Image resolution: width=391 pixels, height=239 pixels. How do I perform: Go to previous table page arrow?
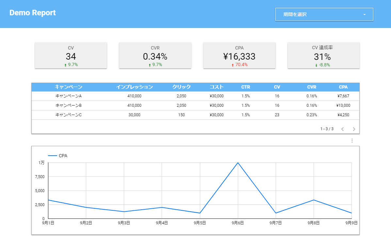pyautogui.click(x=342, y=129)
